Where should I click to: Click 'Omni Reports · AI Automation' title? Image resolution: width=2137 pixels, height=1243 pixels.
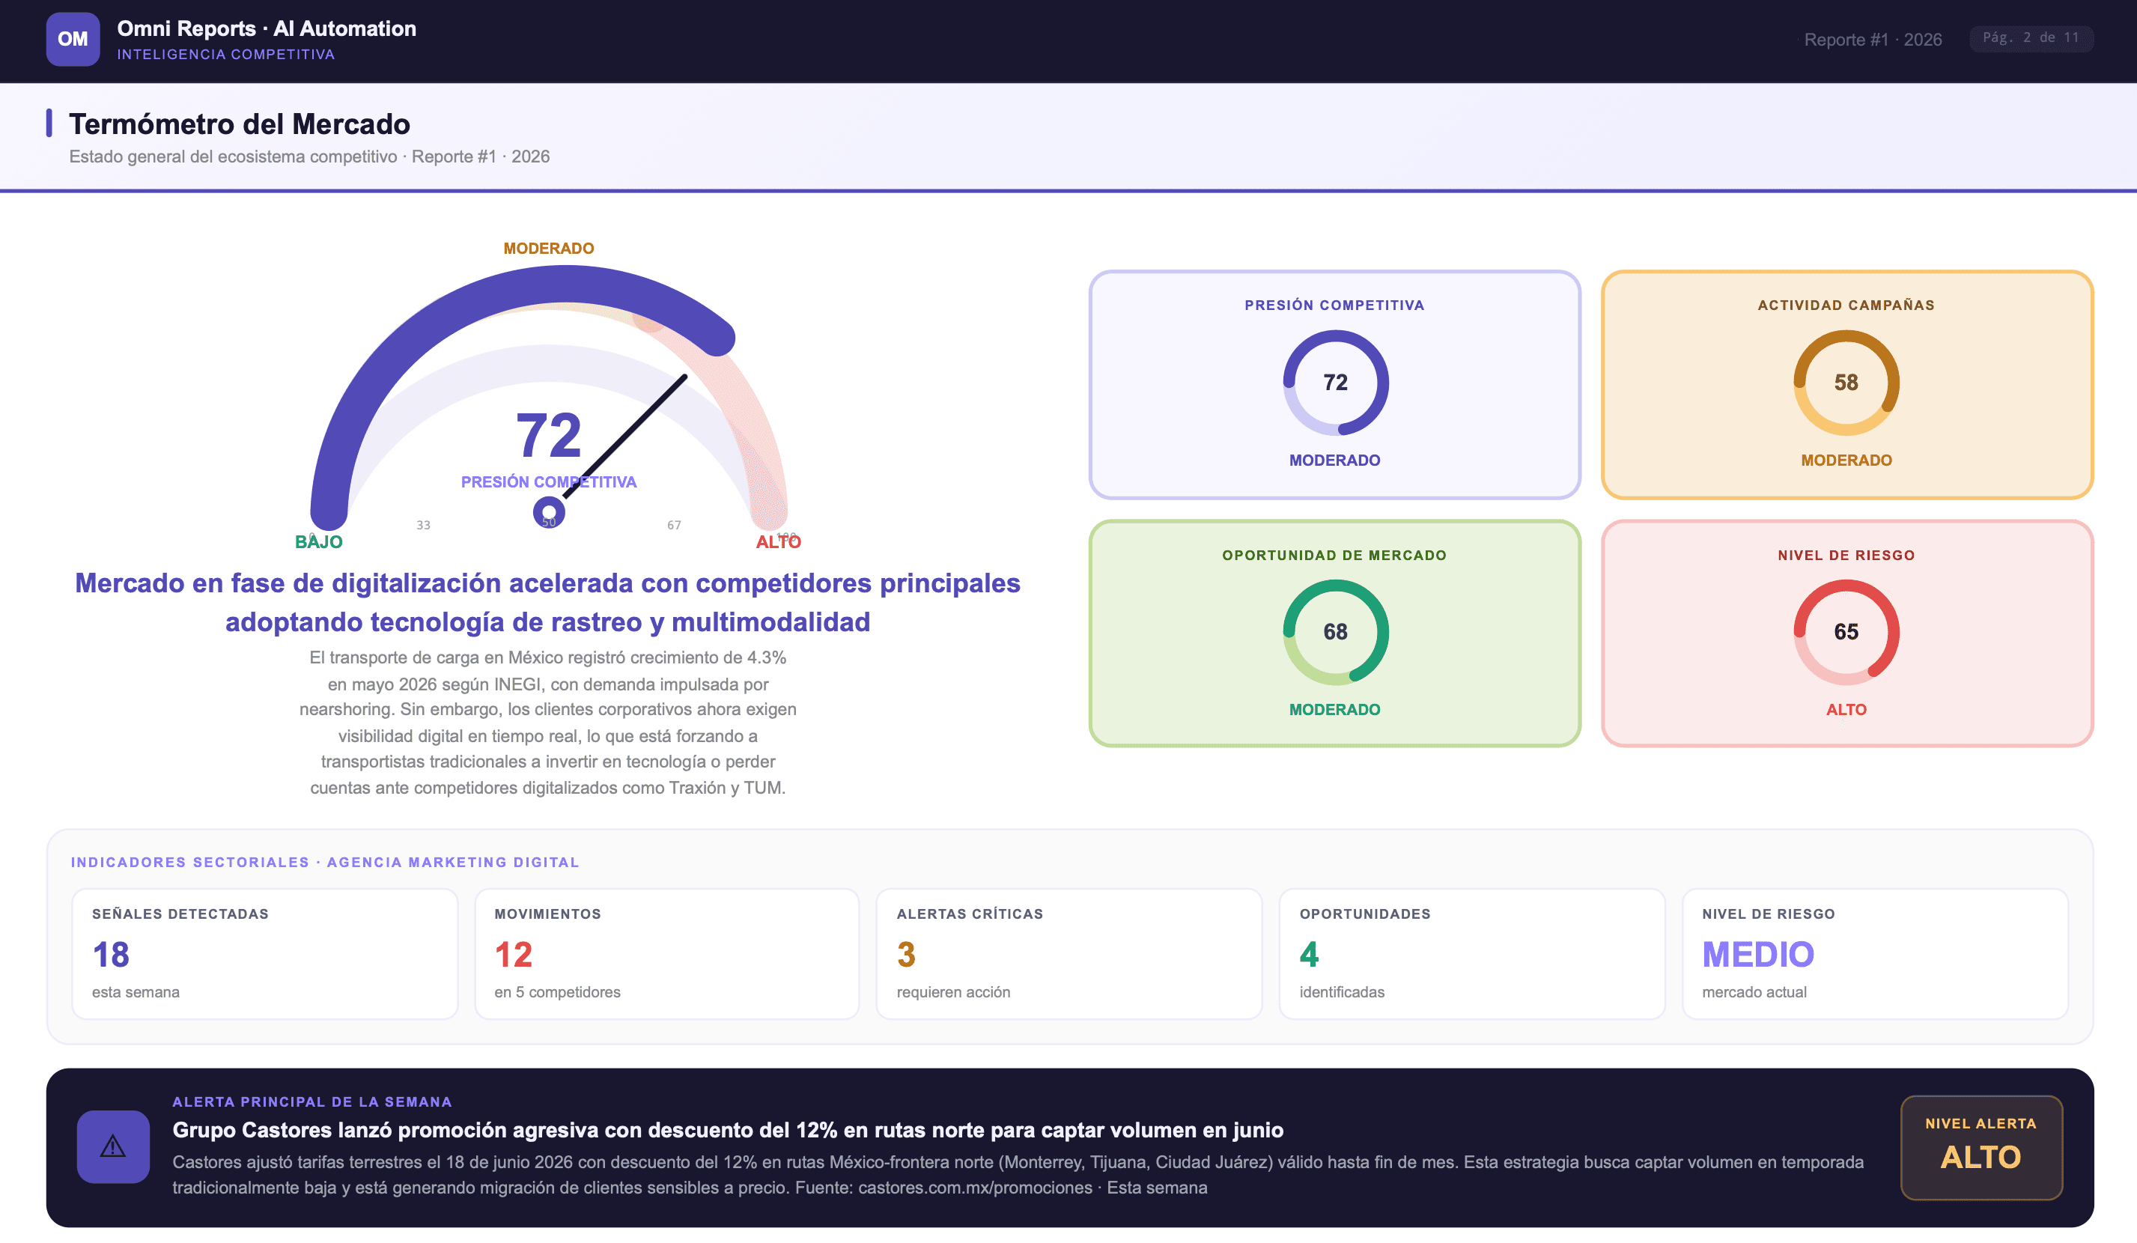(267, 28)
